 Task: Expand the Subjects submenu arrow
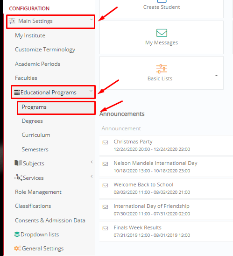pyautogui.click(x=92, y=162)
